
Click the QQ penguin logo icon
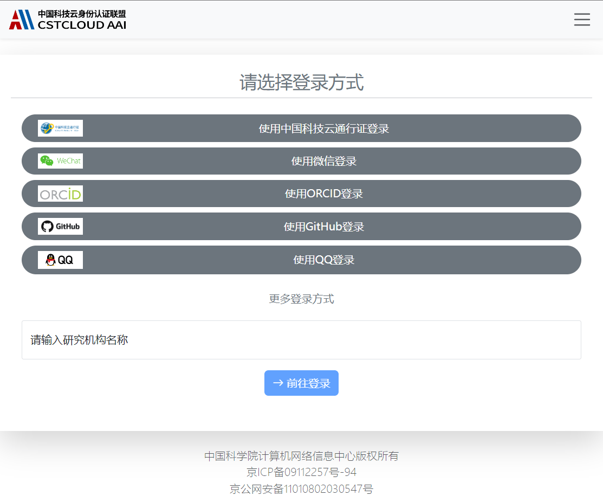click(60, 260)
